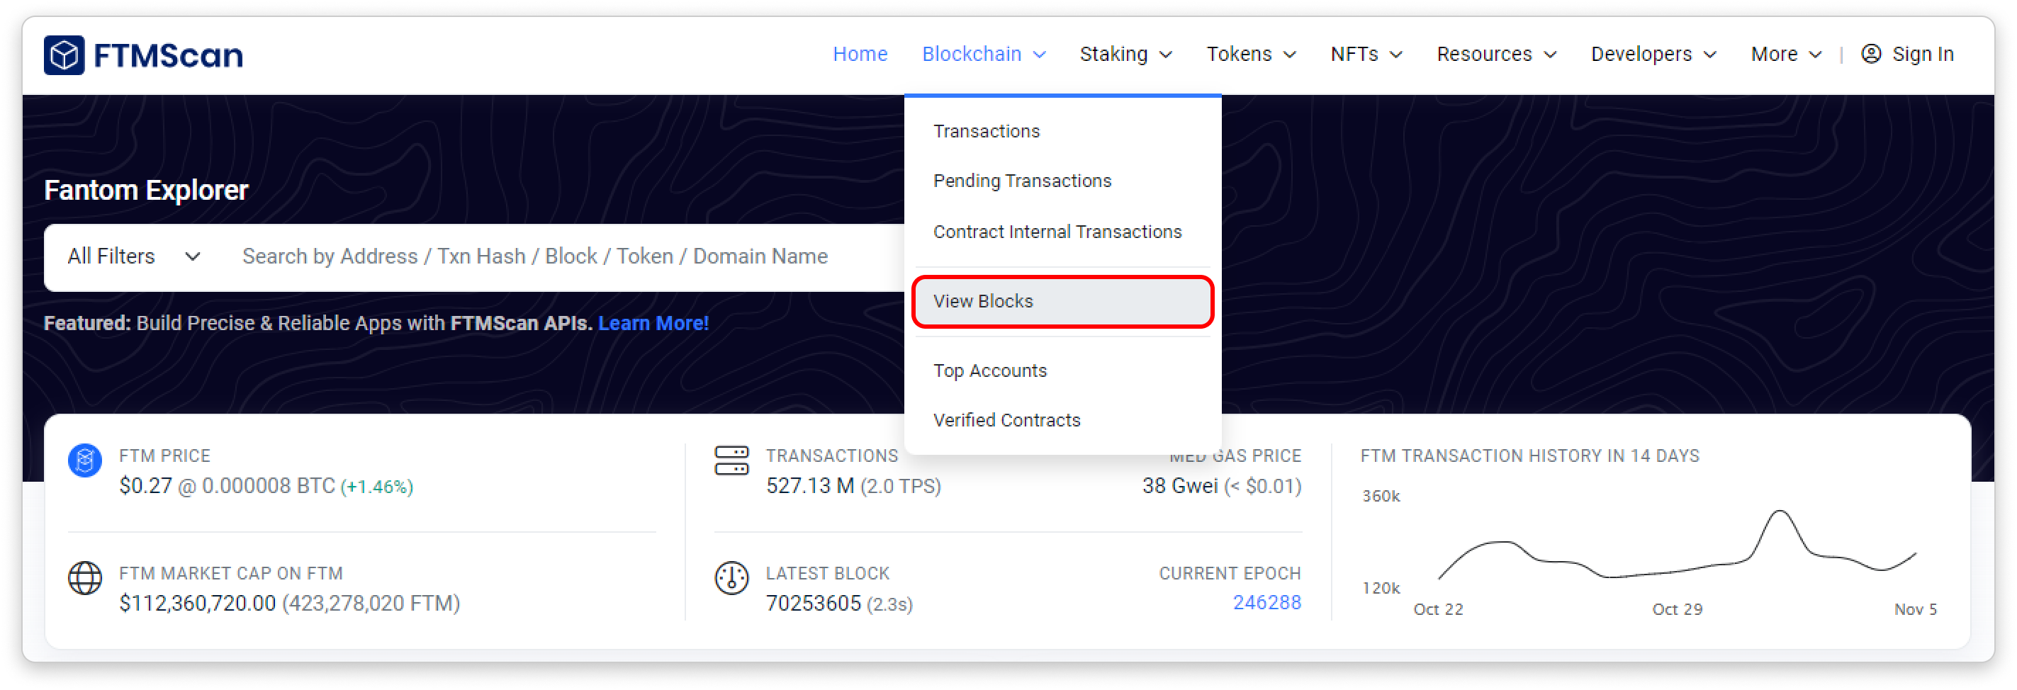This screenshot has width=2017, height=690.
Task: Click the FTM Market Cap globe icon
Action: click(x=84, y=578)
